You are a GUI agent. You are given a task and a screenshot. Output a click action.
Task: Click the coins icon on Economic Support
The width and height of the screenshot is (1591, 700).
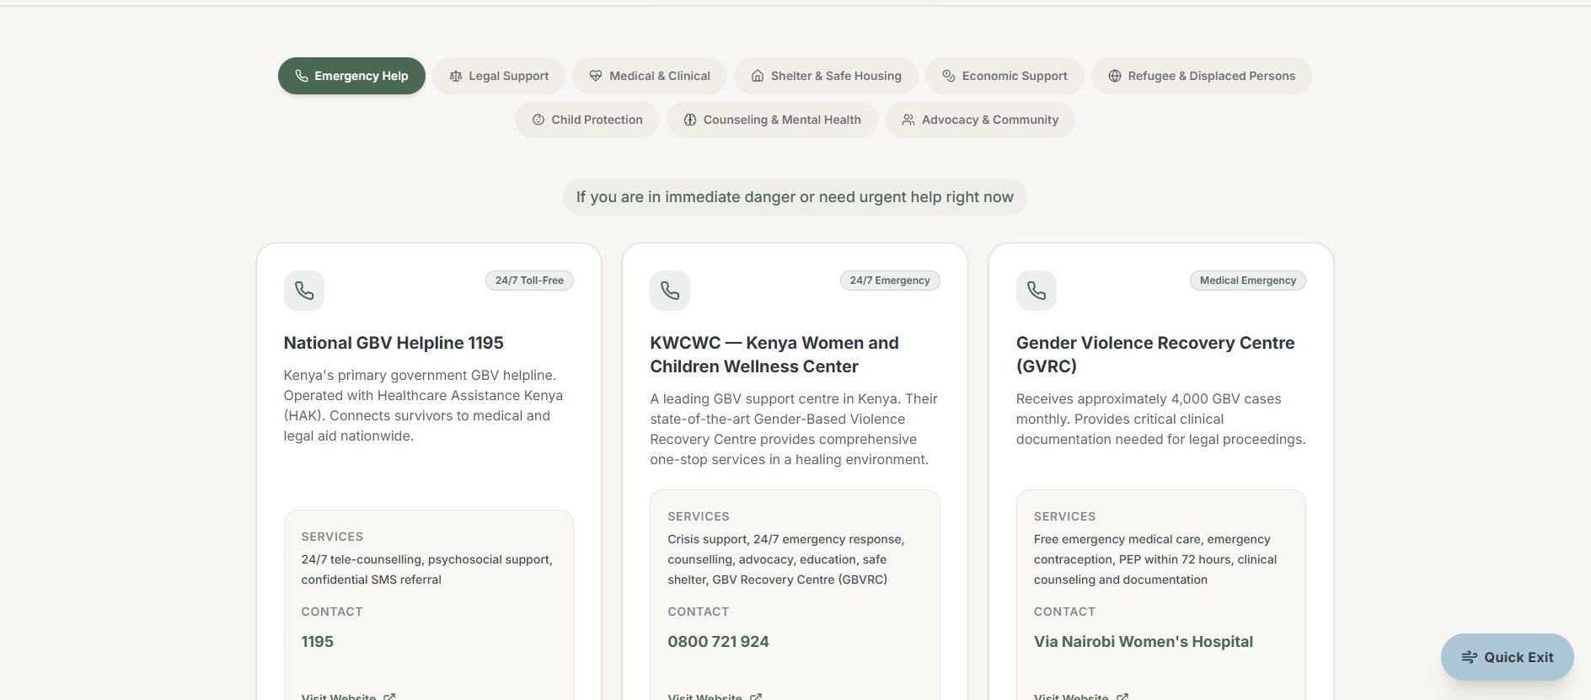point(949,76)
